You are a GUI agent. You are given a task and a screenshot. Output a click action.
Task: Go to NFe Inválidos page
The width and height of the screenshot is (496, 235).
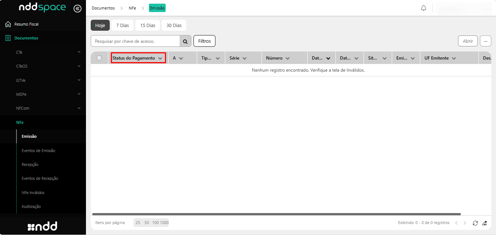[x=33, y=193]
